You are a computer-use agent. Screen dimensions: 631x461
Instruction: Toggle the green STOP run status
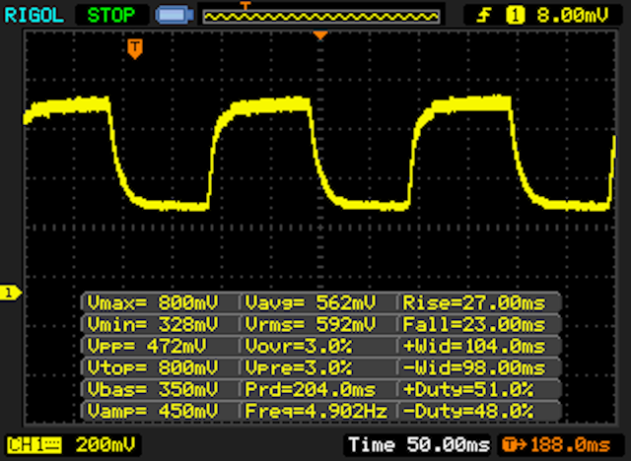pyautogui.click(x=112, y=15)
